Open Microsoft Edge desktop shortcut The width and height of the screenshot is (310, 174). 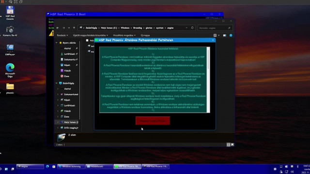click(10, 70)
